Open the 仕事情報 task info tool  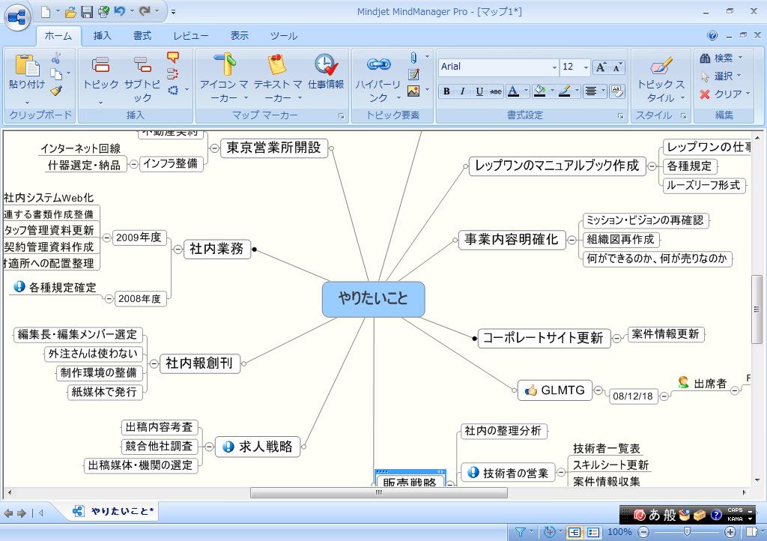coord(326,67)
